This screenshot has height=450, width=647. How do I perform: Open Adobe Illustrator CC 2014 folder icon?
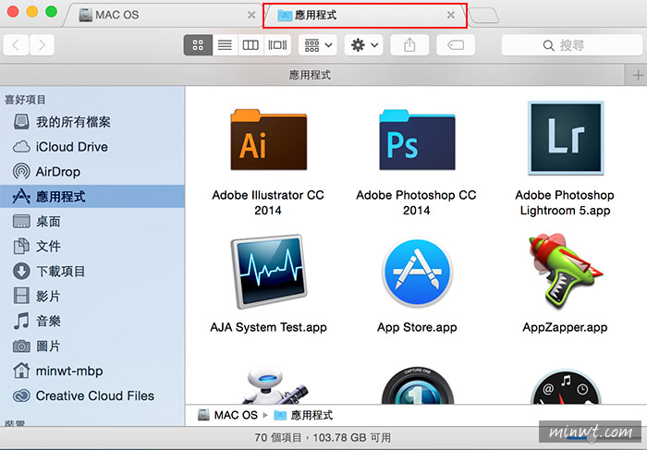(x=269, y=140)
